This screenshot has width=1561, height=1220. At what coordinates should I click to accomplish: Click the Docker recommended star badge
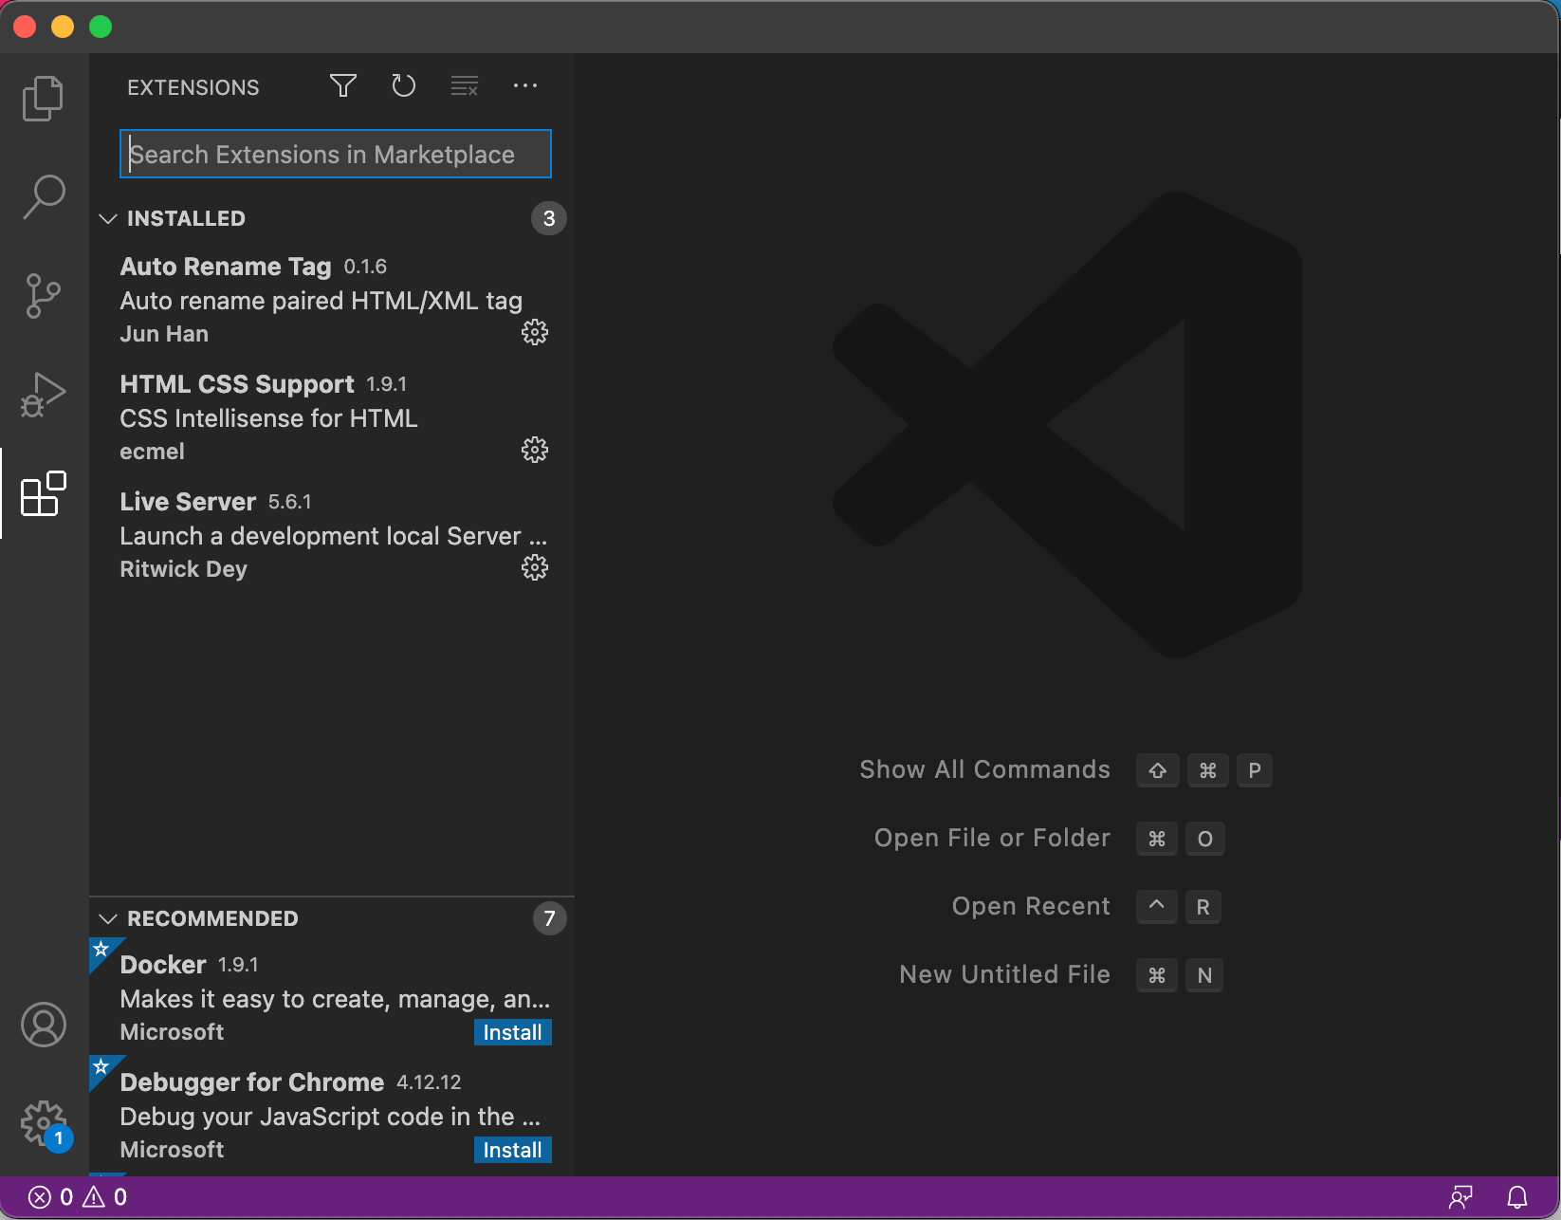[101, 950]
